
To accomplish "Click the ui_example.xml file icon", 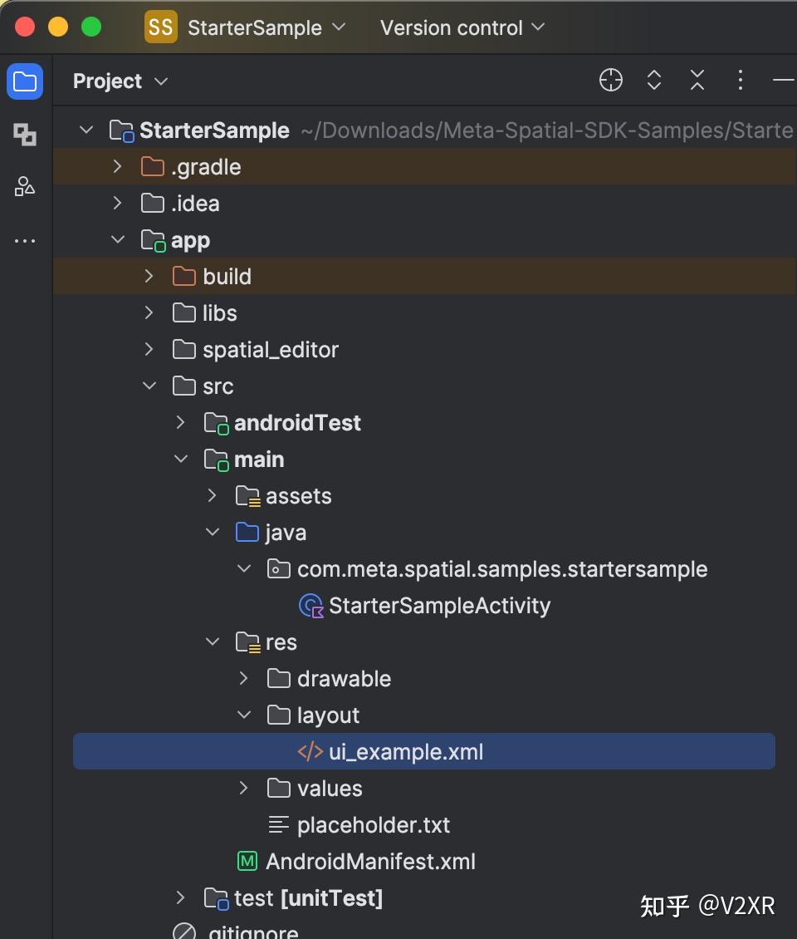I will 310,751.
